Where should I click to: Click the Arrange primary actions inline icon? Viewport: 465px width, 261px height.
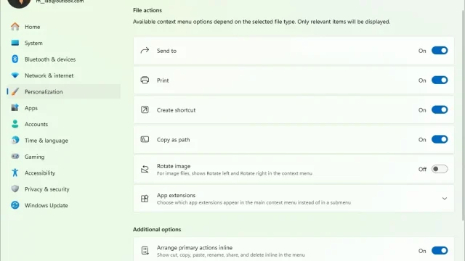[145, 251]
